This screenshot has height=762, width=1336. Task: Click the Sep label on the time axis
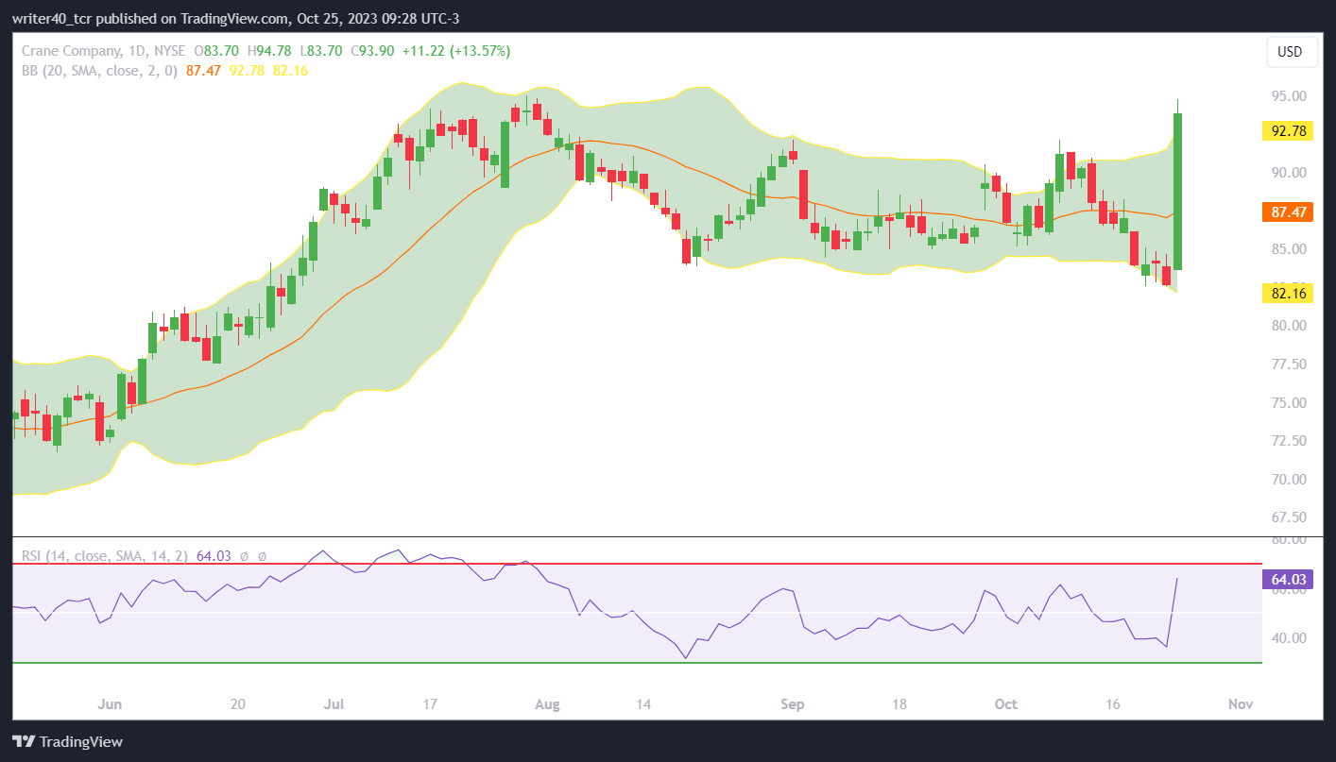point(793,704)
